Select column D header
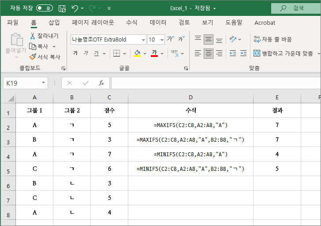 click(190, 98)
